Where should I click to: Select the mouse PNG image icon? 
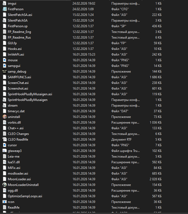click(x=4, y=60)
